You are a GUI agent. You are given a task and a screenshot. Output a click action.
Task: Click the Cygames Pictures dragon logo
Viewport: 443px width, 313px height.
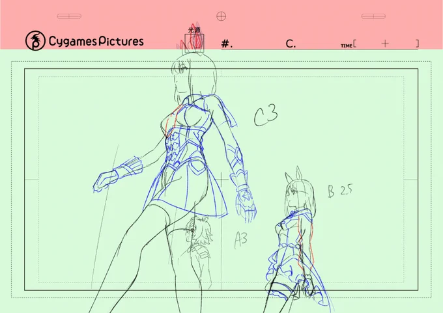coord(35,40)
